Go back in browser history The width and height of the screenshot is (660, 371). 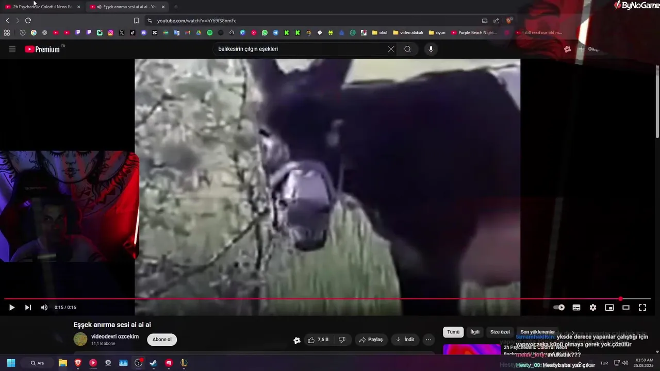coord(7,21)
